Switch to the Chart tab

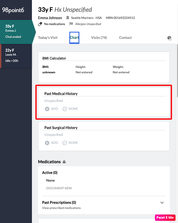(x=74, y=38)
